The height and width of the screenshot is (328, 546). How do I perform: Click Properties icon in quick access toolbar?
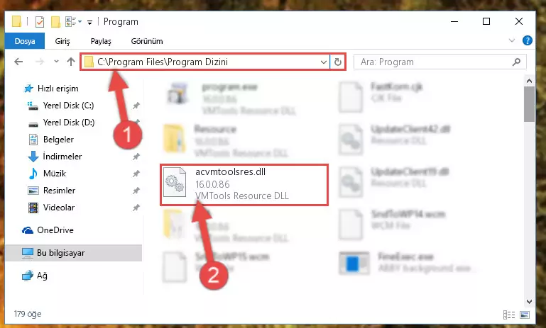click(40, 21)
